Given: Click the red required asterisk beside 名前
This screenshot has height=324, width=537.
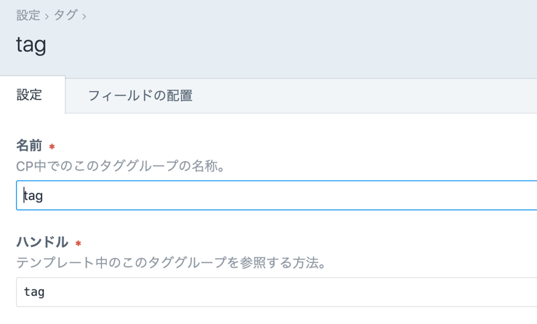Looking at the screenshot, I should point(52,146).
